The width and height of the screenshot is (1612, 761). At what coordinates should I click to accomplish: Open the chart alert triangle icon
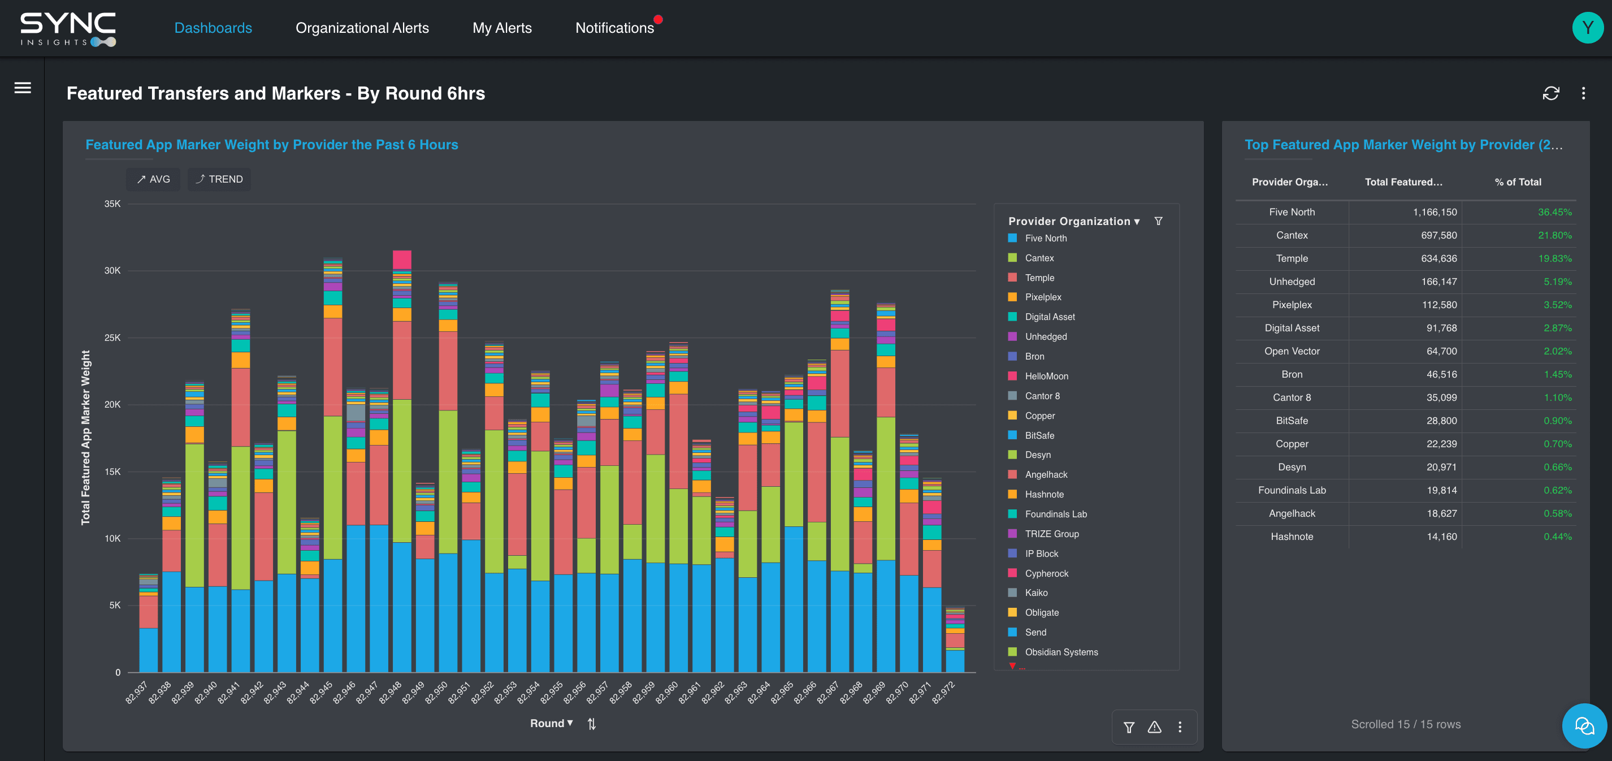point(1154,727)
